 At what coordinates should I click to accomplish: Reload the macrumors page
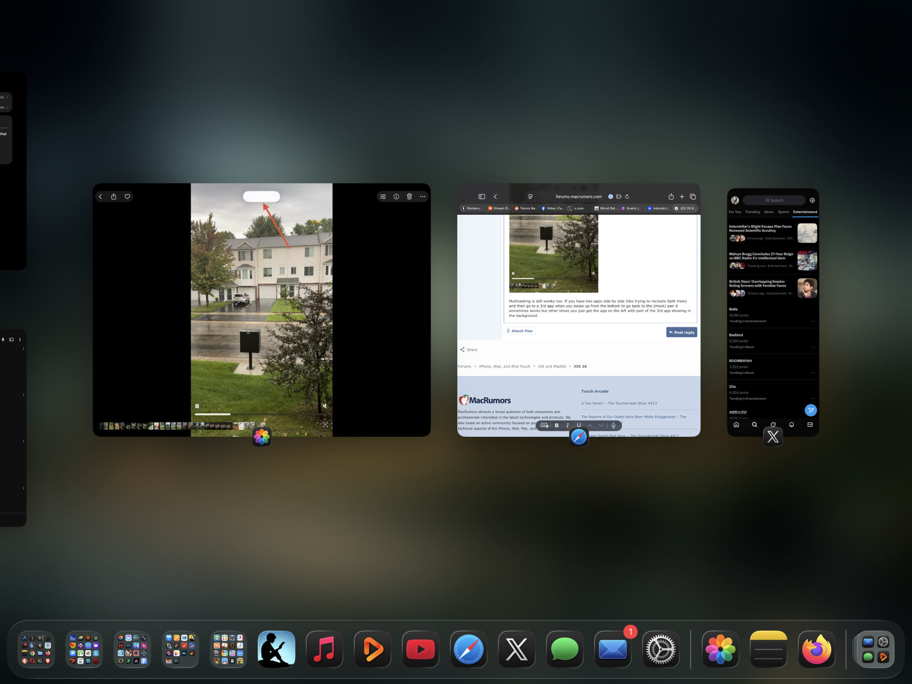[627, 197]
